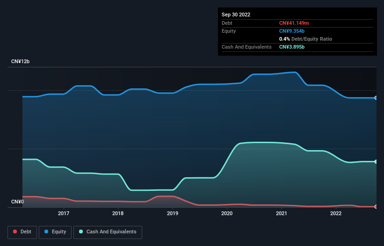Image resolution: width=384 pixels, height=246 pixels.
Task: Click the 2017 x-axis label
Action: 64,213
